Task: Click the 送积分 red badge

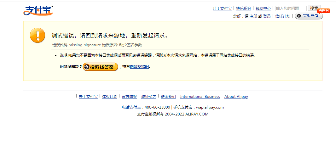Action: [323, 11]
